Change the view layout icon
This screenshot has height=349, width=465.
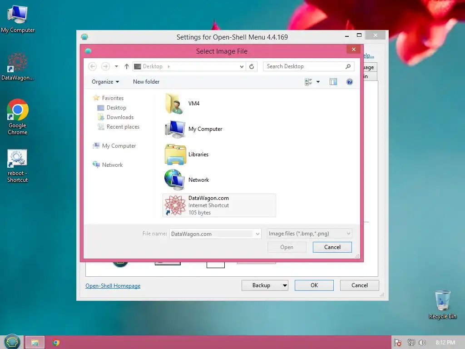(308, 82)
